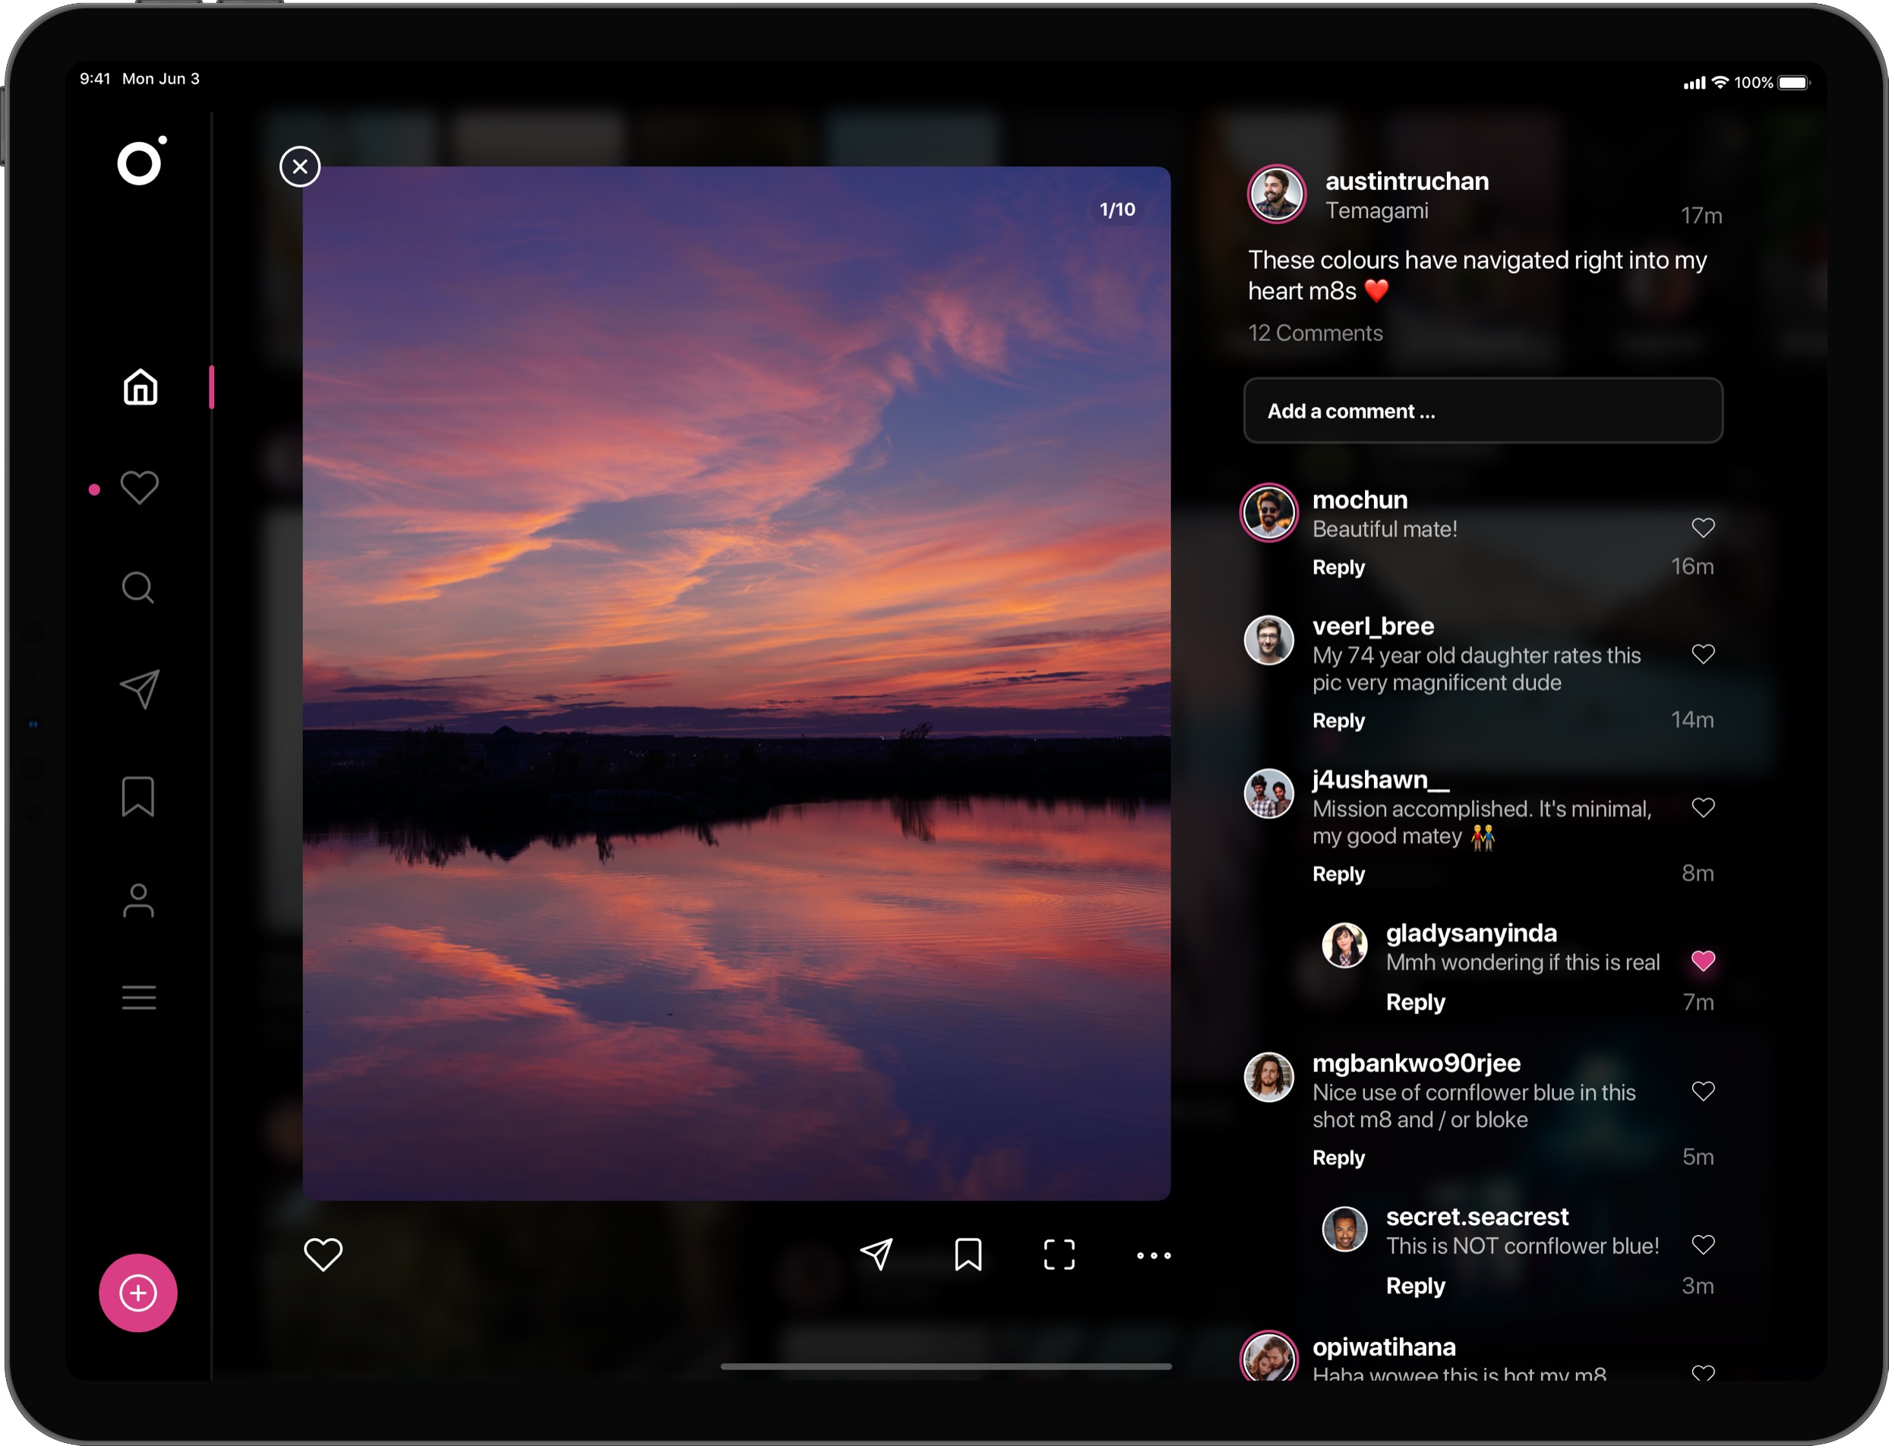Click the sunset photo
Screen dimensions: 1889x1446
click(736, 683)
